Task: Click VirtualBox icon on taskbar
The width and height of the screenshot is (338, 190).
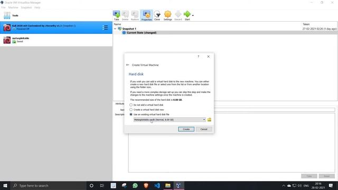Action: point(179,185)
